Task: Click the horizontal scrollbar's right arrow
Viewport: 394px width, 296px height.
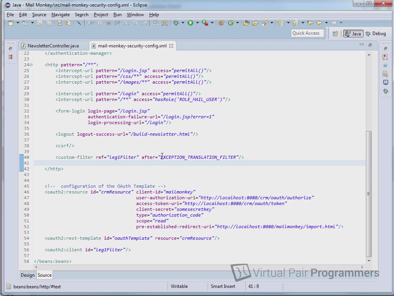Action: click(362, 267)
